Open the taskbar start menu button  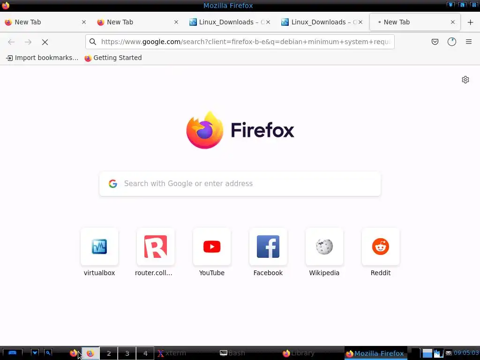(x=13, y=353)
